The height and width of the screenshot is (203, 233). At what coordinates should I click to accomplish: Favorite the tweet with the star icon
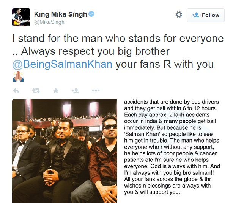pyautogui.click(x=56, y=91)
